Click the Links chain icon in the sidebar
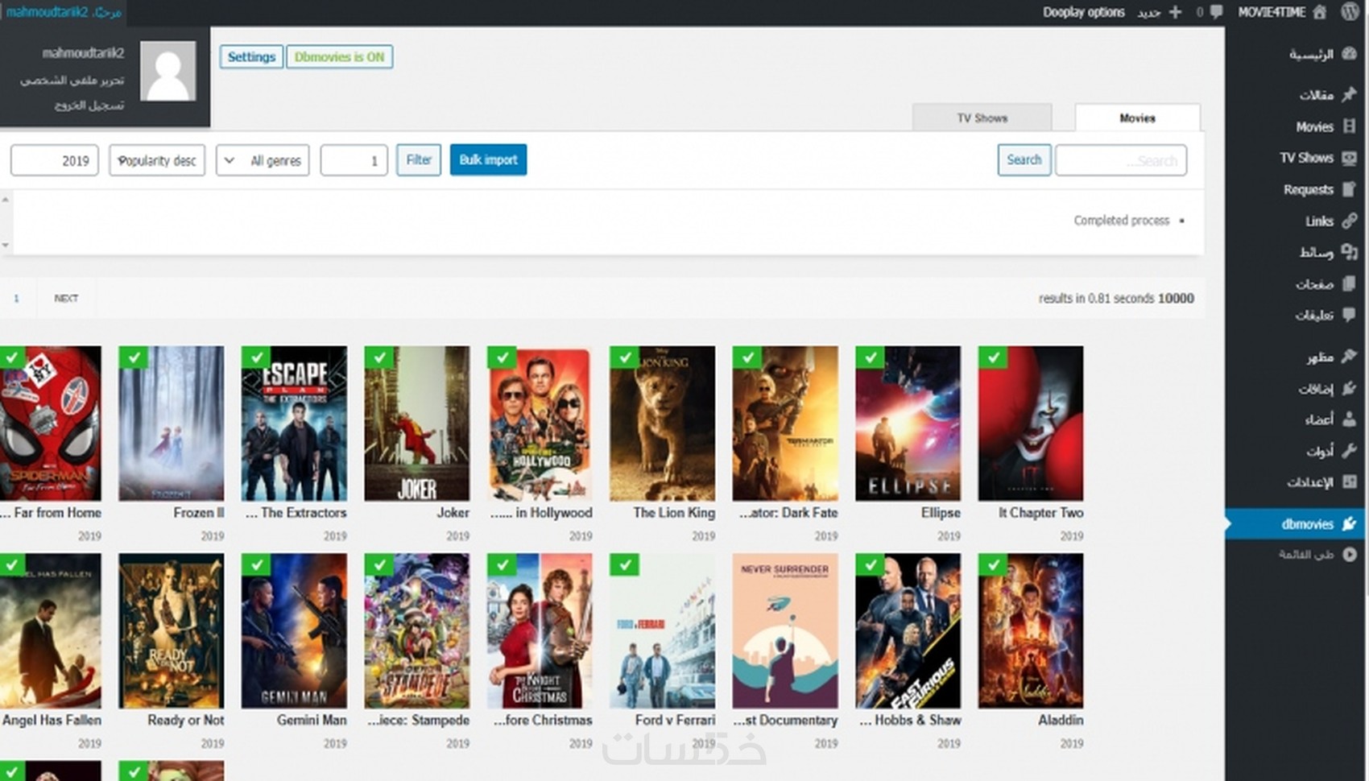Viewport: 1369px width, 781px height. coord(1350,221)
